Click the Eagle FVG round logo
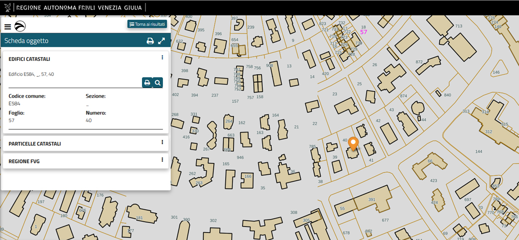519x240 pixels. (x=20, y=26)
